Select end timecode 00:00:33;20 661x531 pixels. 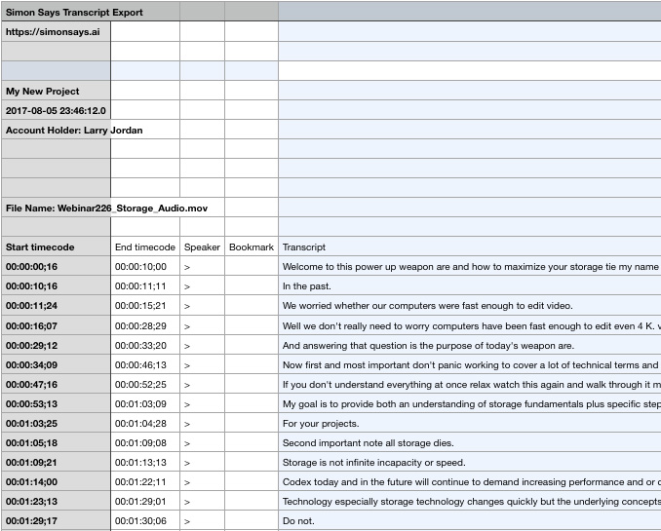[145, 345]
